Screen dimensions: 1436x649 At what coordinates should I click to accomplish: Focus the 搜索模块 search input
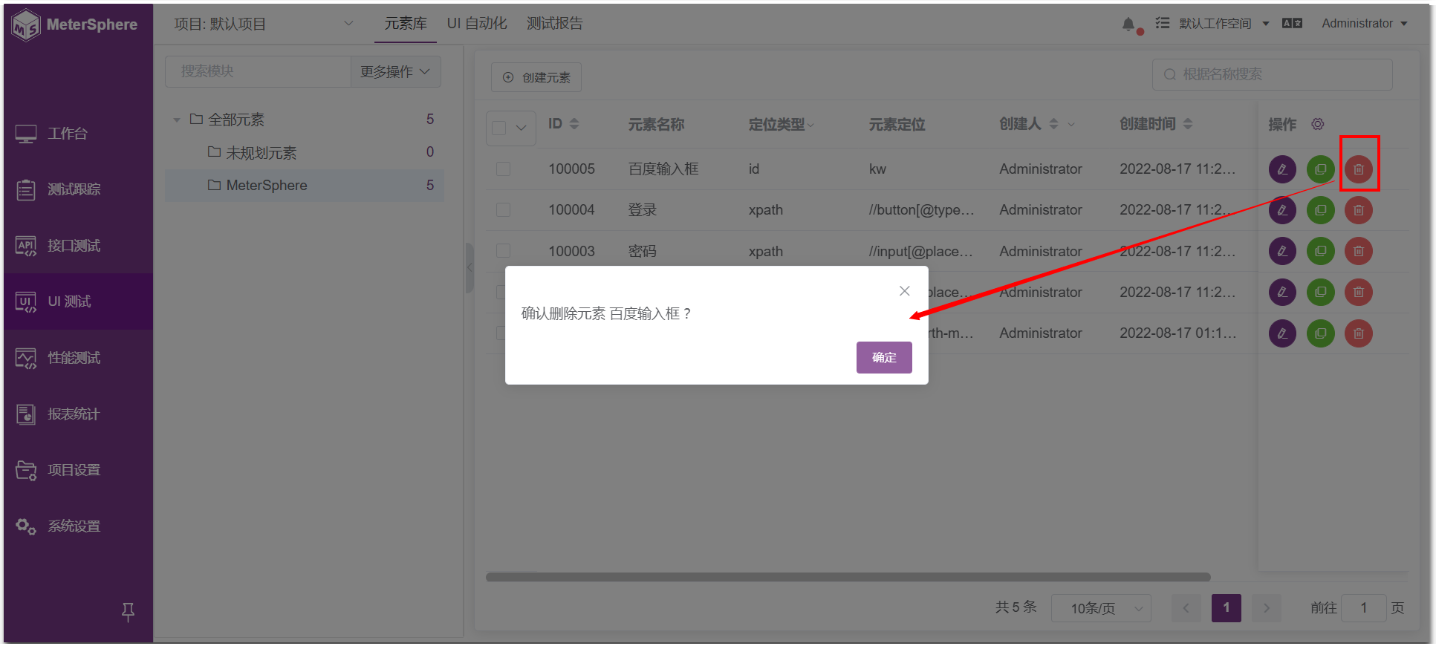[x=258, y=71]
